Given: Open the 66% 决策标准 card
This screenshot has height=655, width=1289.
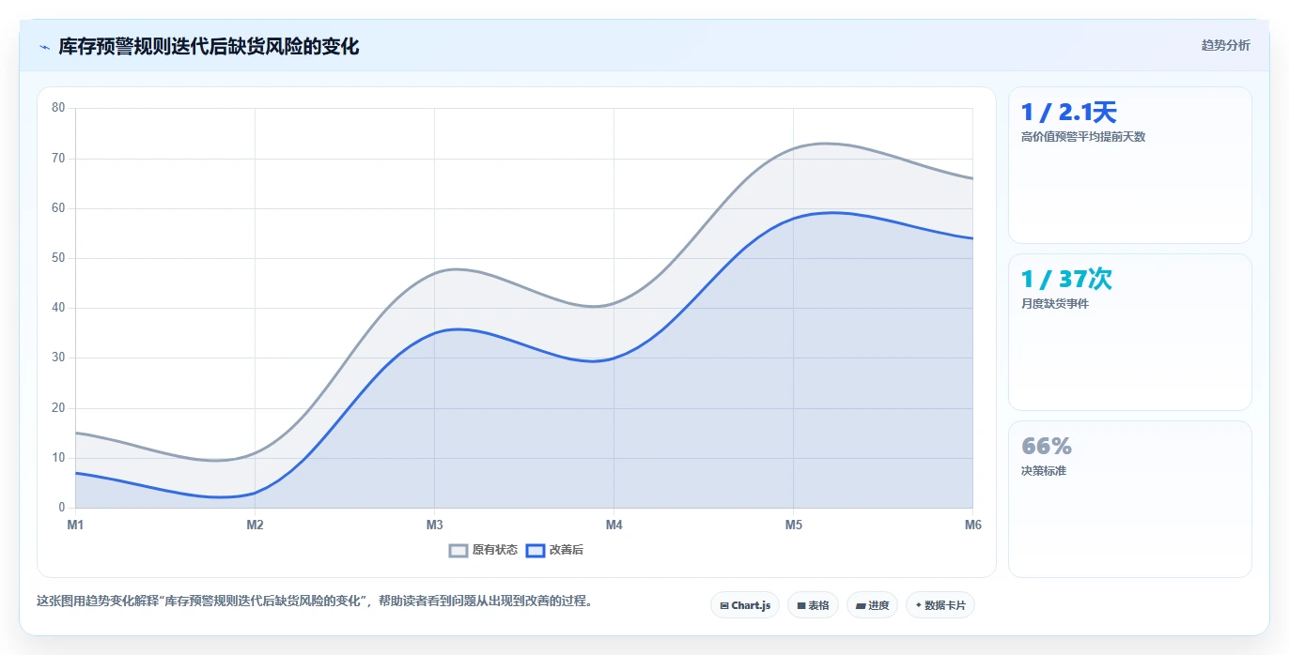Looking at the screenshot, I should 1129,499.
